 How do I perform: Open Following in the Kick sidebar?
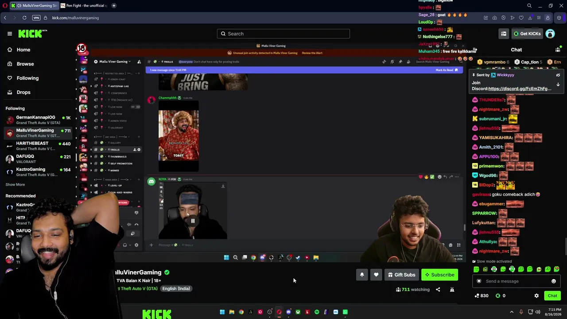27,78
